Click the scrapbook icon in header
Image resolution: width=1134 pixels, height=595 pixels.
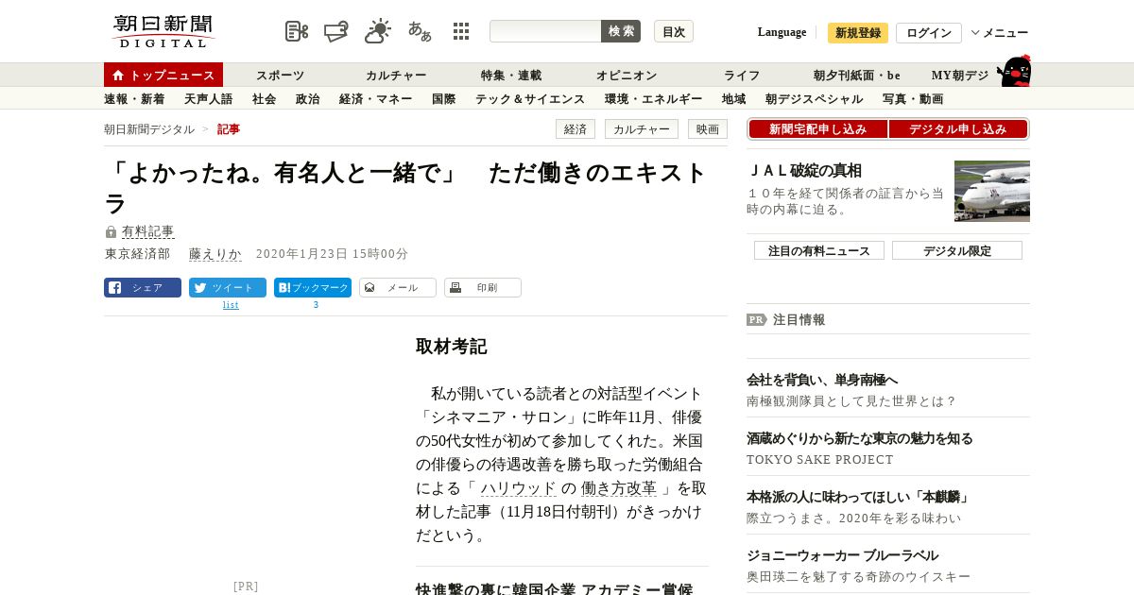pos(336,31)
